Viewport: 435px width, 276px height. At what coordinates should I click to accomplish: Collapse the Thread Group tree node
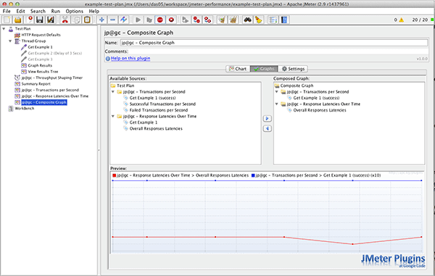click(x=10, y=41)
